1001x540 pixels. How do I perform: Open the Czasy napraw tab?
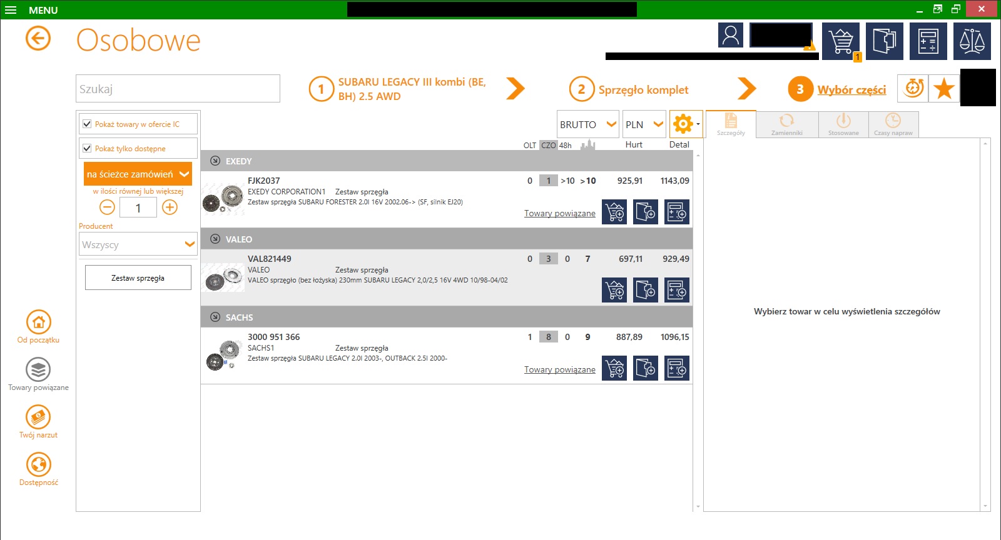(x=893, y=124)
